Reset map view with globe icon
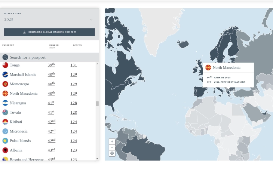Image resolution: width=273 pixels, height=171 pixels. 112,153
